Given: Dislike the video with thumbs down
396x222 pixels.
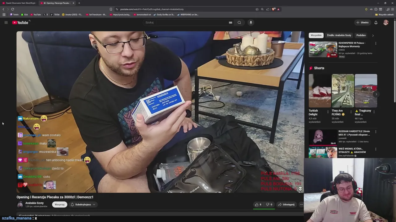Looking at the screenshot, I should pyautogui.click(x=269, y=204).
